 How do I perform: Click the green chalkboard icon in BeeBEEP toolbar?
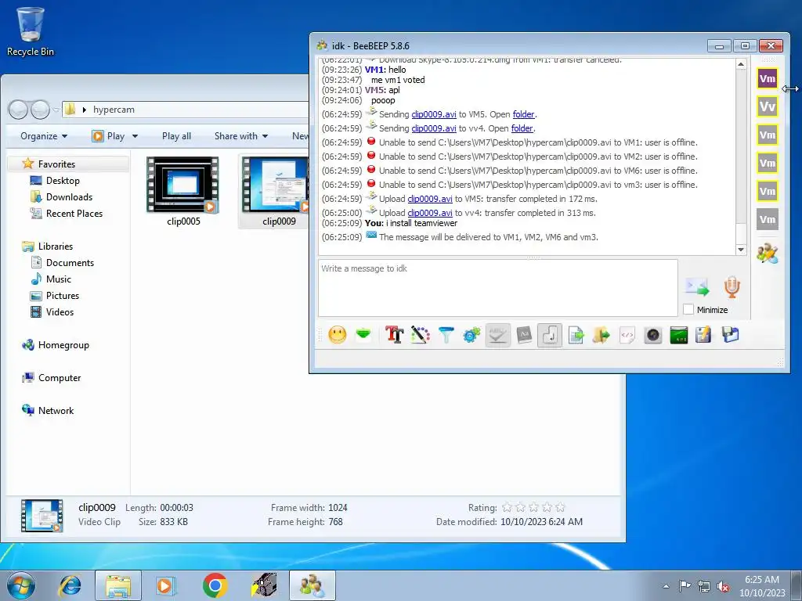[x=679, y=335]
